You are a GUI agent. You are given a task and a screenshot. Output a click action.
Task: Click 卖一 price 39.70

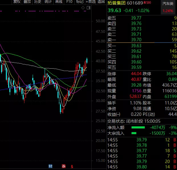(x=136, y=40)
